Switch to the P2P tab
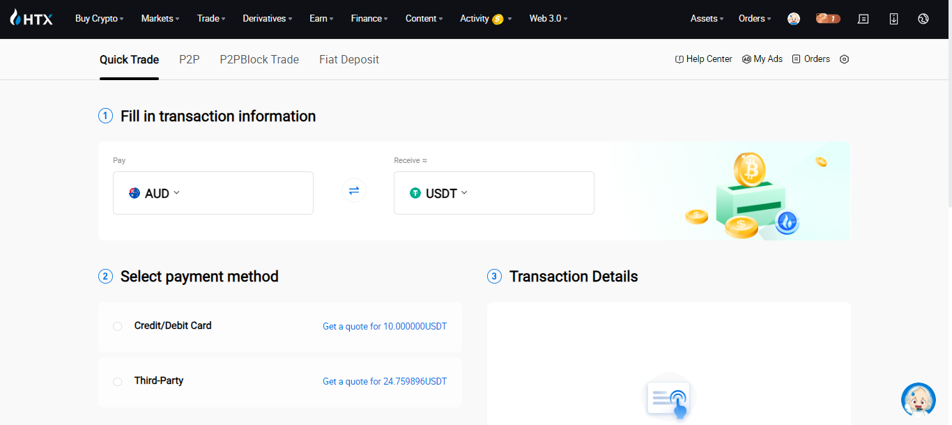The image size is (952, 425). point(189,60)
